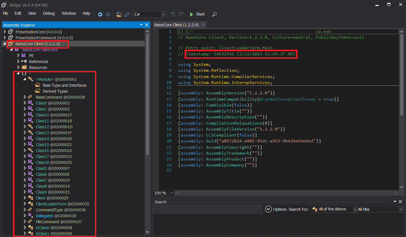Open the Window menu
The height and width of the screenshot is (237, 406).
[x=69, y=13]
